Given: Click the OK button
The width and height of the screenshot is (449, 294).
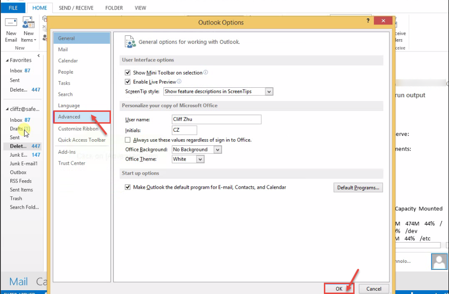Looking at the screenshot, I should pyautogui.click(x=339, y=289).
